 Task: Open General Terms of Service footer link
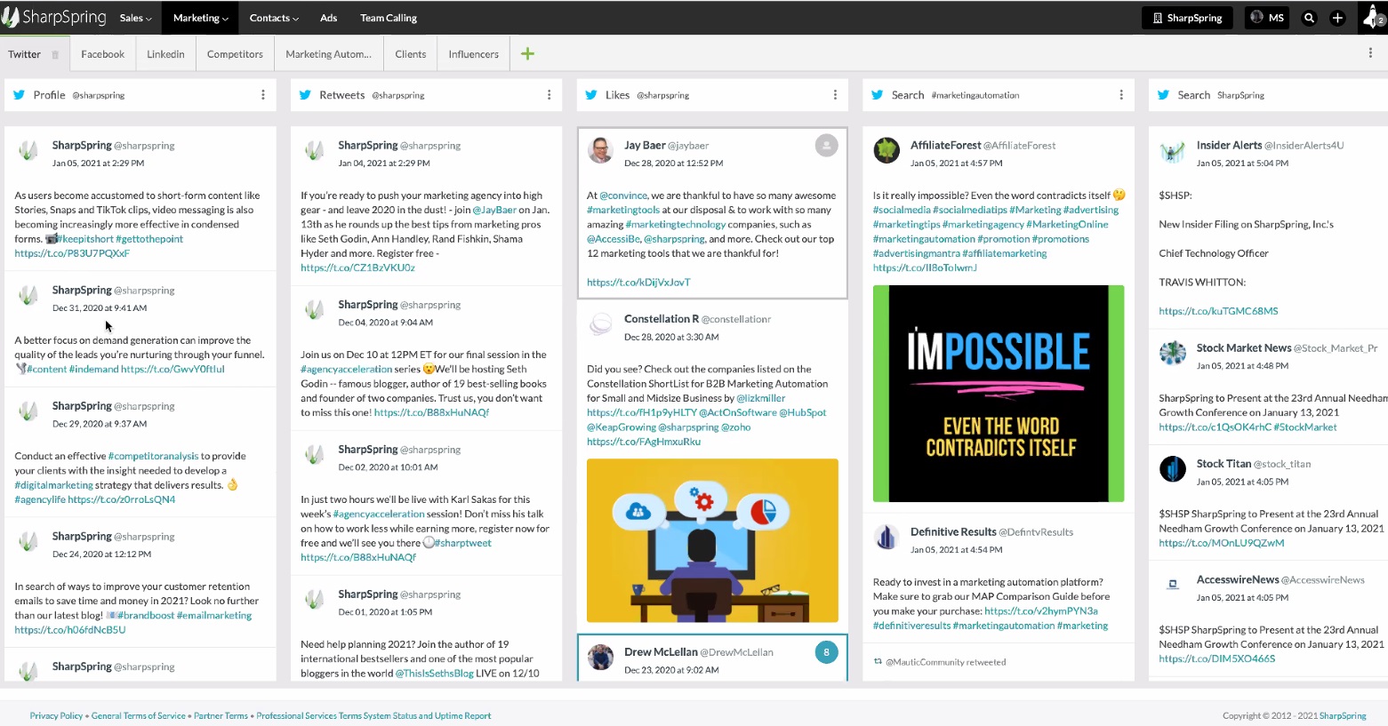(139, 715)
